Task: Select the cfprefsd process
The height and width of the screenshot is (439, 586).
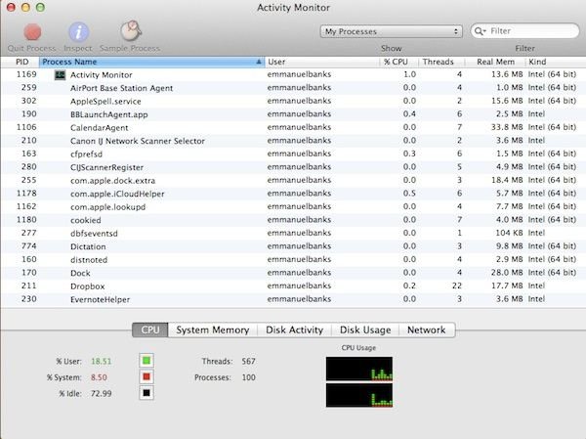Action: pyautogui.click(x=293, y=154)
